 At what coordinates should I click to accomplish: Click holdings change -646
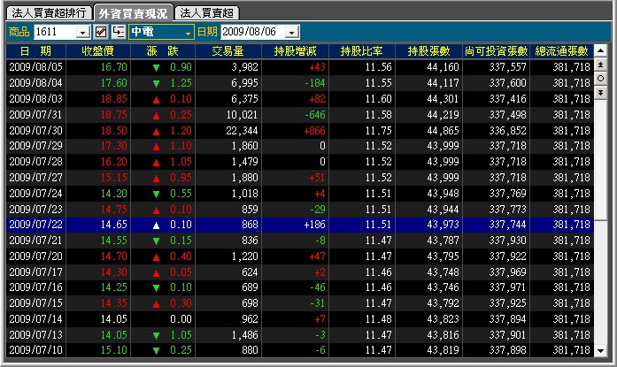point(315,115)
